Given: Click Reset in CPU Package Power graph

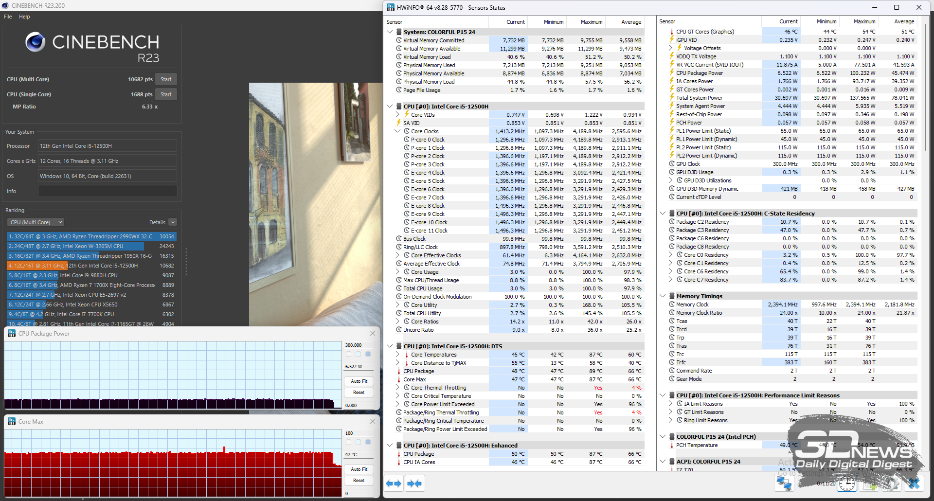Looking at the screenshot, I should 359,393.
